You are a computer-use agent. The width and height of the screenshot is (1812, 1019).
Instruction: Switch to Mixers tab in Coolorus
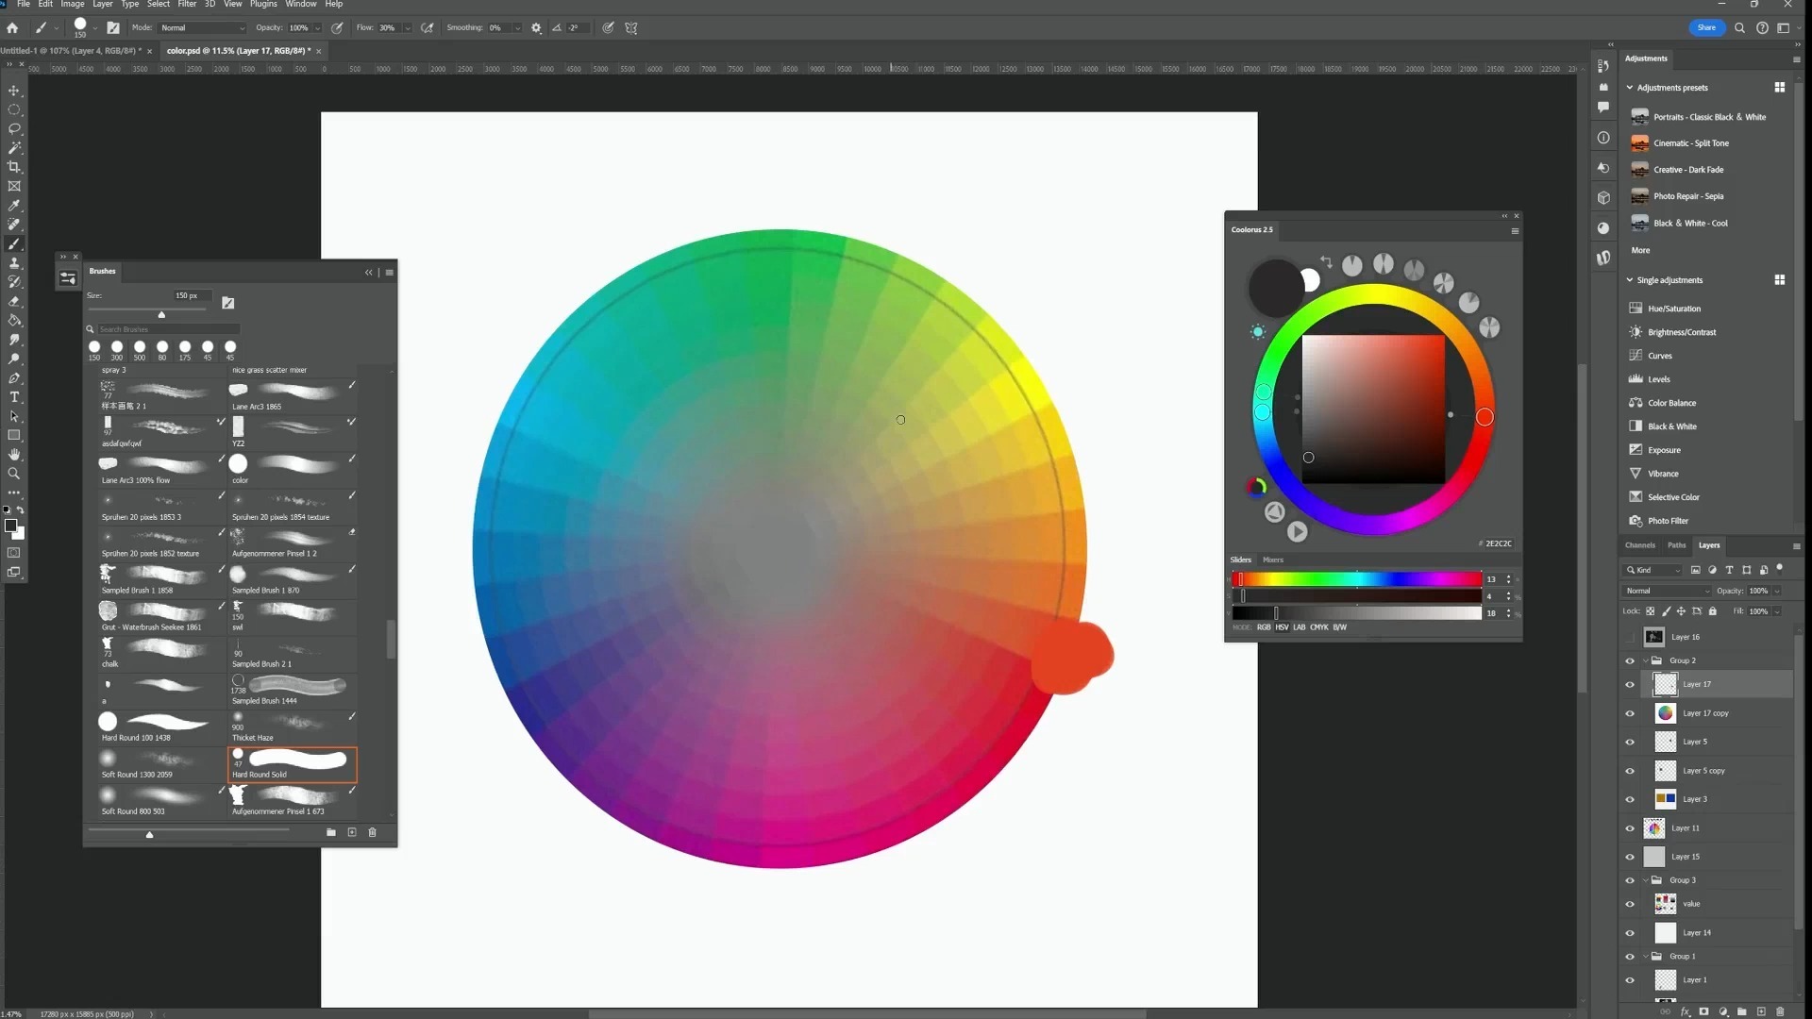1272,560
